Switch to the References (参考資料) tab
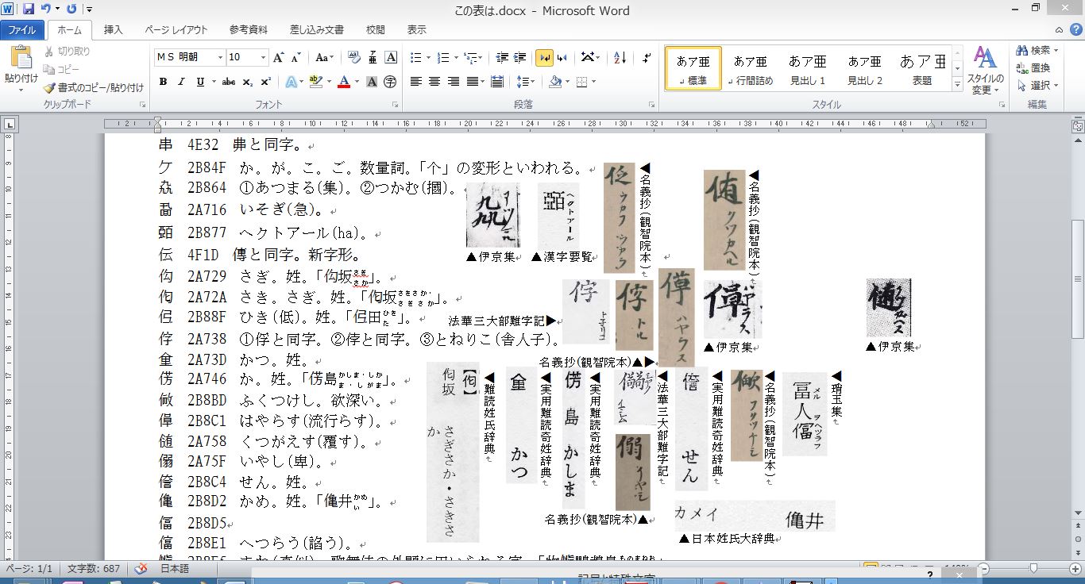1085x584 pixels. [x=249, y=30]
